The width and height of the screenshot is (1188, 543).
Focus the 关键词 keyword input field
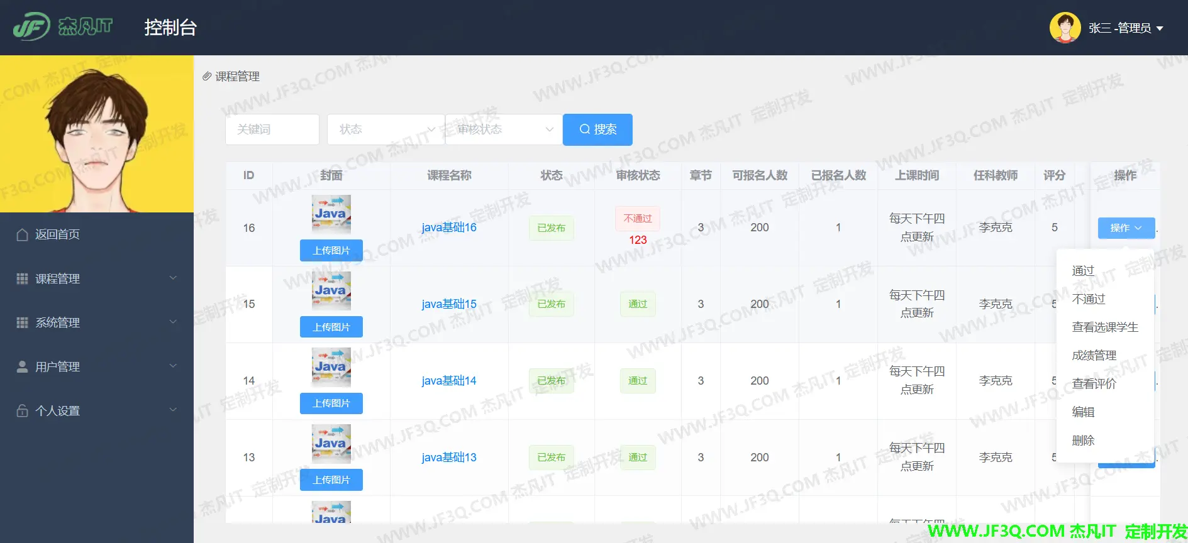(x=272, y=129)
